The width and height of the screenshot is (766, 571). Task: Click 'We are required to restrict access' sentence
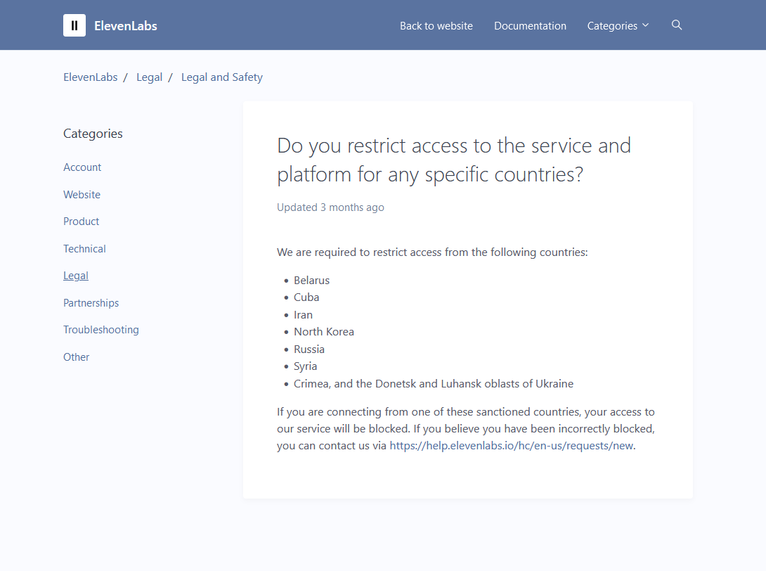pyautogui.click(x=432, y=252)
